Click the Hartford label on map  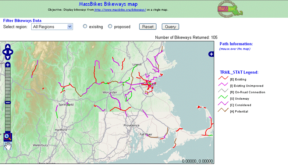point(61,130)
